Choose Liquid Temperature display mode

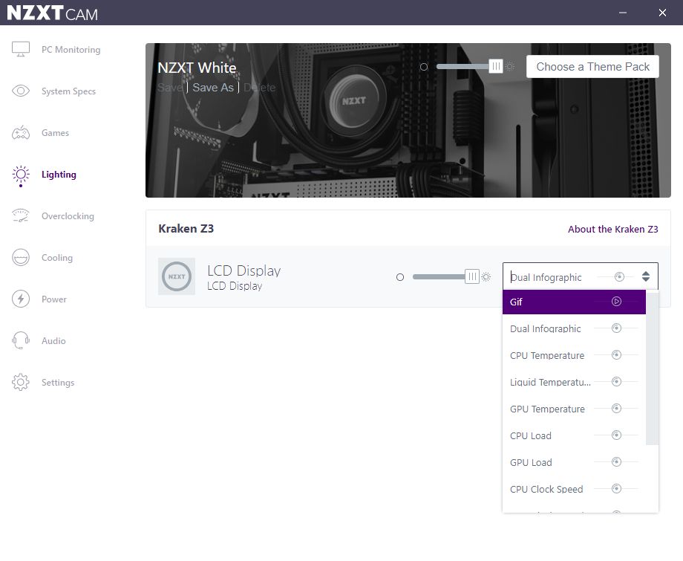(574, 382)
